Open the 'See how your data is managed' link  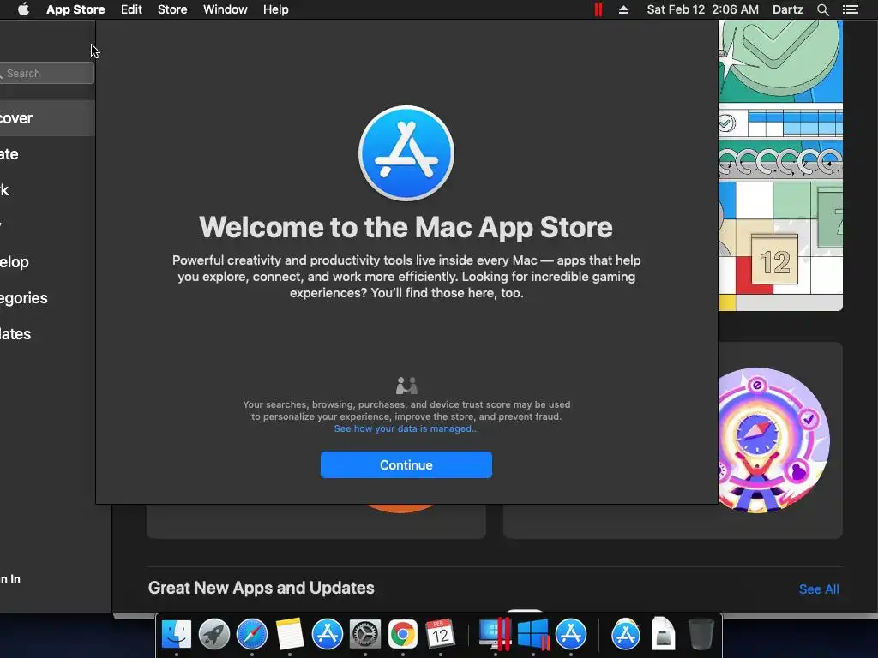[406, 428]
